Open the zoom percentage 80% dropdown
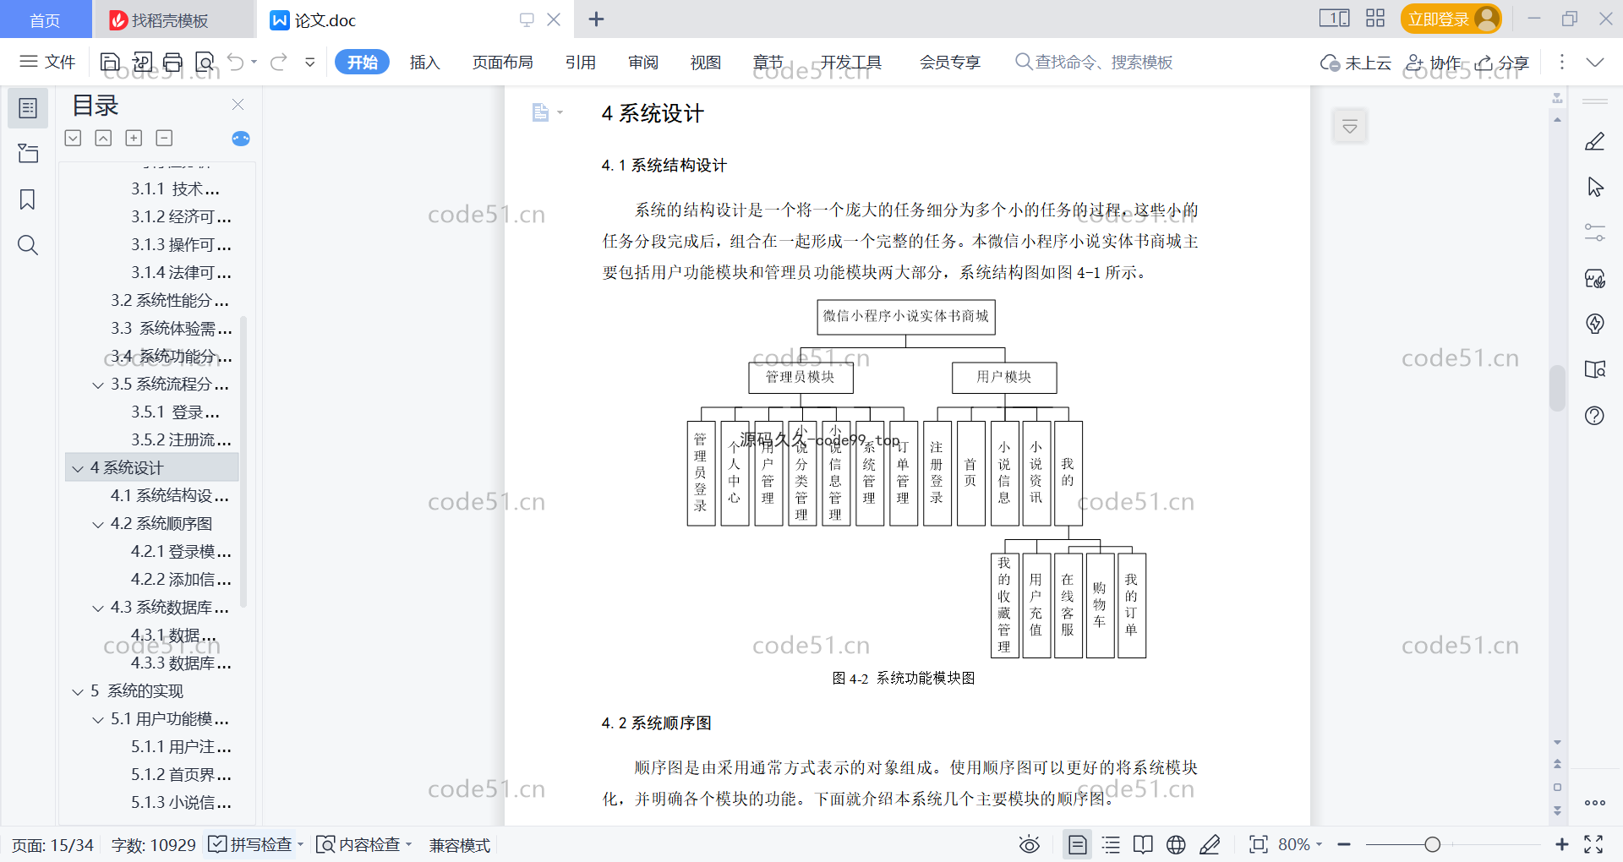 pos(1299,844)
